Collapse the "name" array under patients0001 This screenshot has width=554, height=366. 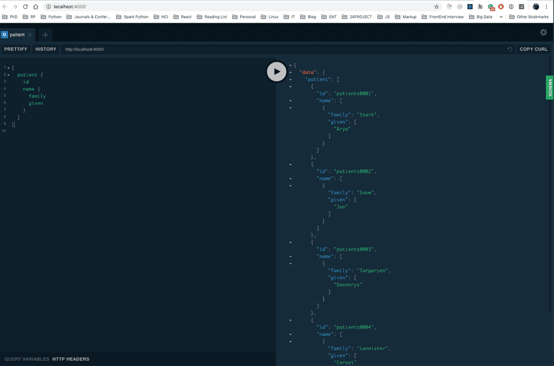click(290, 100)
